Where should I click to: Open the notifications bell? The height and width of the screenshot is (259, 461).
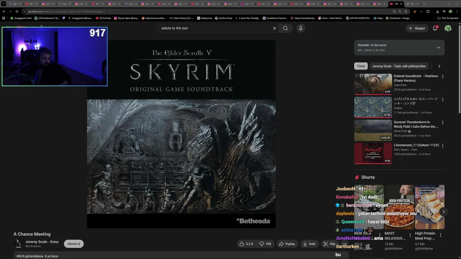(435, 28)
